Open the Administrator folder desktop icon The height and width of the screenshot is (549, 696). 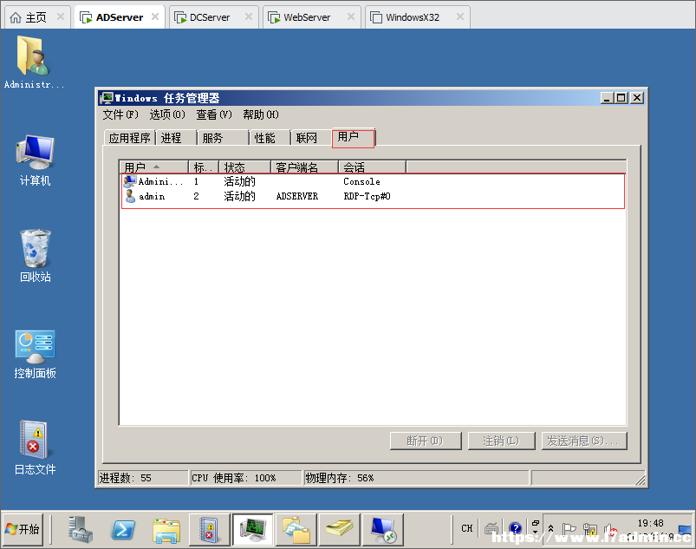click(x=34, y=62)
